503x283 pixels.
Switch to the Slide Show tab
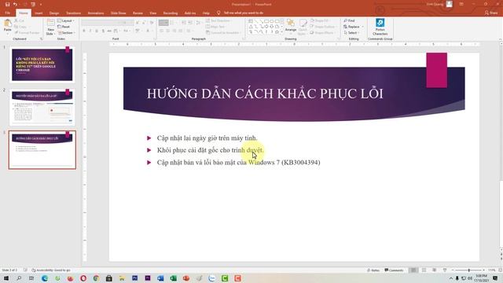(x=118, y=13)
